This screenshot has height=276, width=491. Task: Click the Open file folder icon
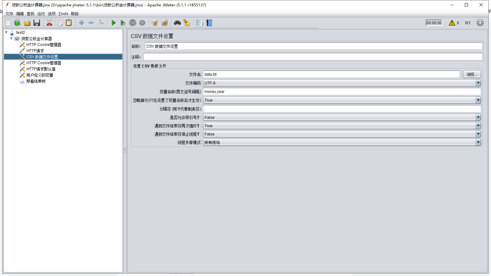tap(27, 23)
